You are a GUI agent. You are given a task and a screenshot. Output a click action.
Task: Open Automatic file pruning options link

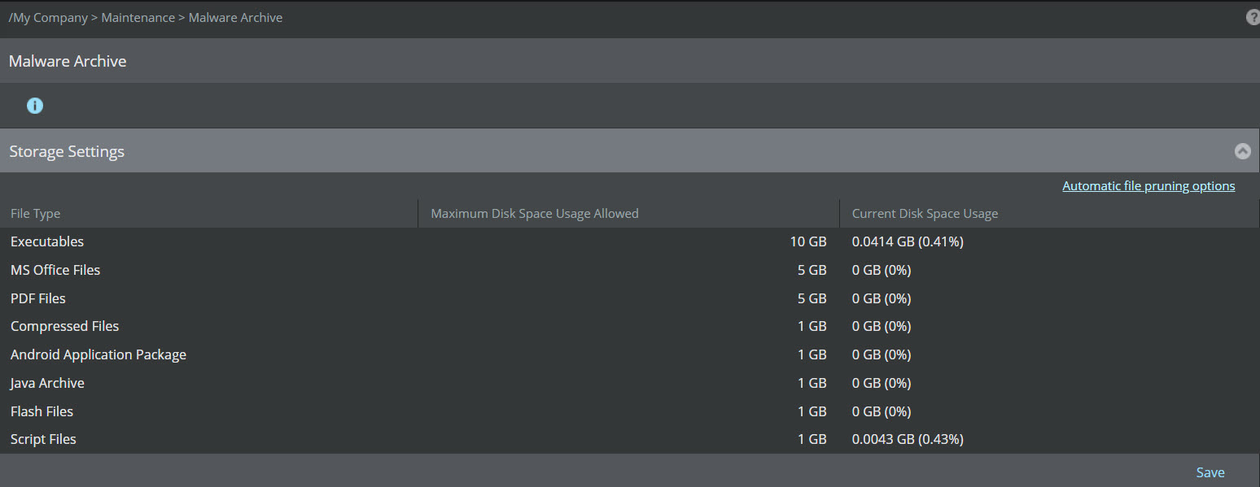[1148, 186]
